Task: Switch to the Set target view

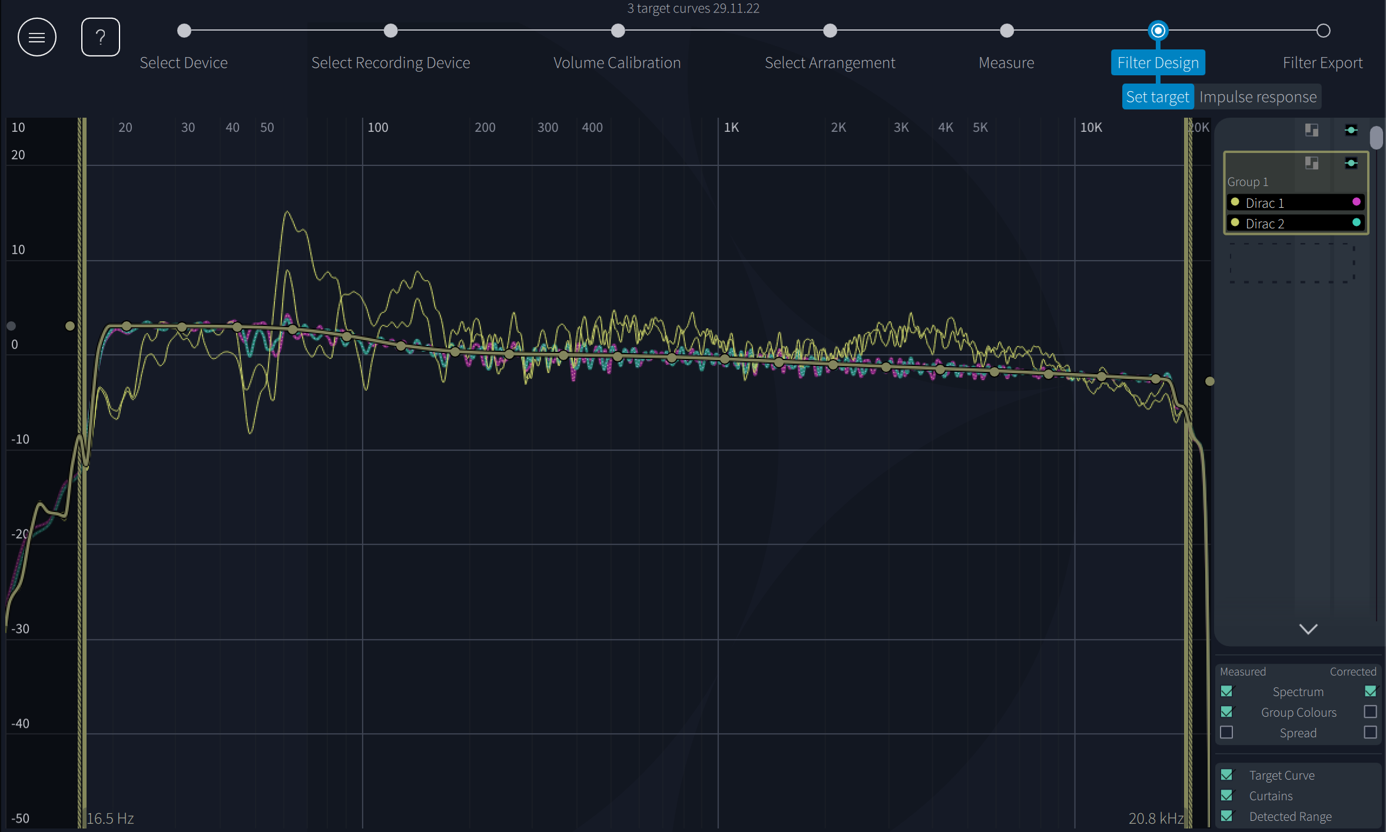Action: point(1158,96)
